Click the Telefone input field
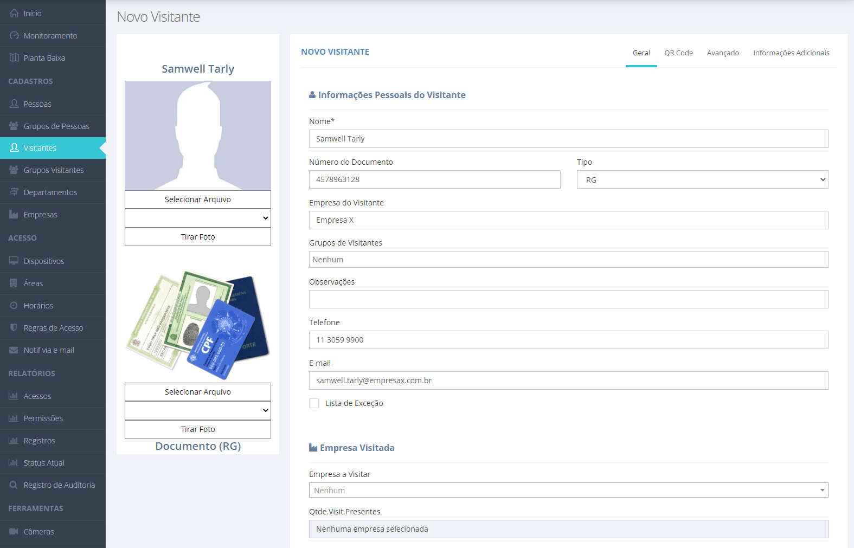Screen dimensions: 854x548 (x=568, y=340)
